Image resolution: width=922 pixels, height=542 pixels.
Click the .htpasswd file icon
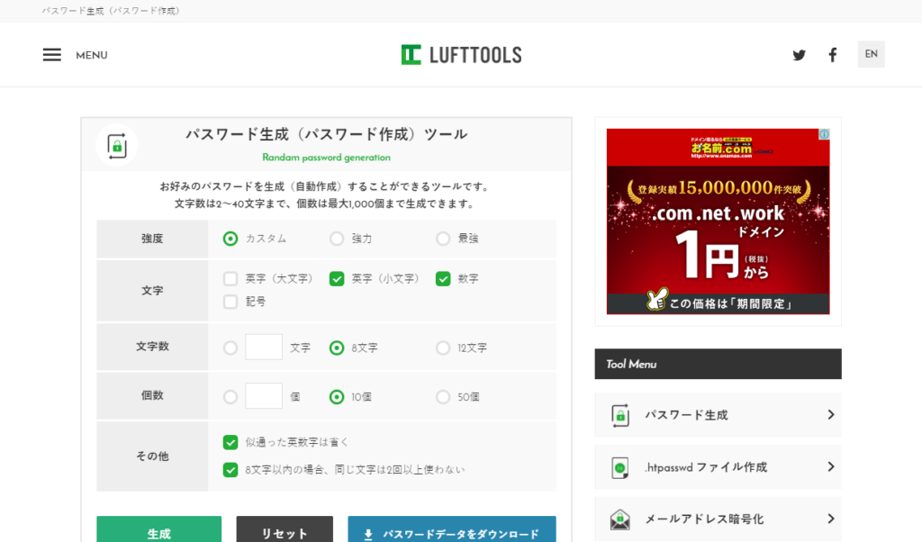click(x=619, y=467)
